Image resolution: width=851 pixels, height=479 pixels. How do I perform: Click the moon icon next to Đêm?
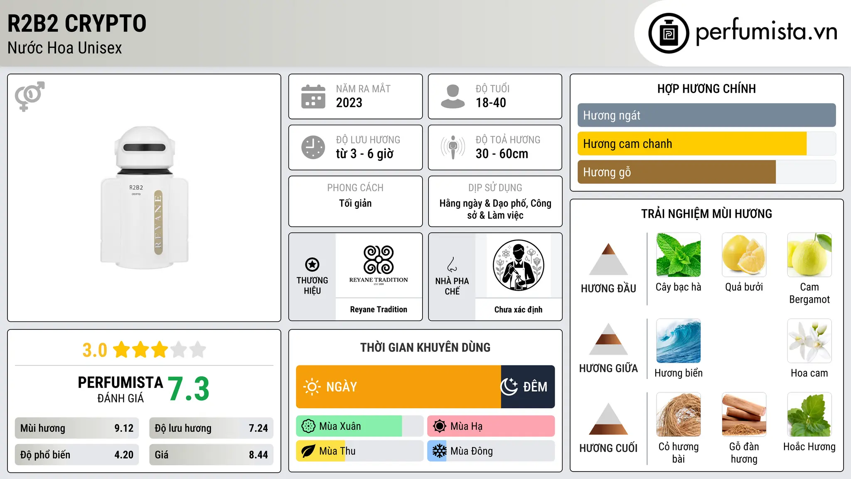509,387
